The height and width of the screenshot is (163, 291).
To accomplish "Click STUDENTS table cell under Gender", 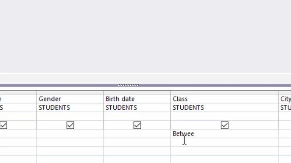I will (x=70, y=108).
